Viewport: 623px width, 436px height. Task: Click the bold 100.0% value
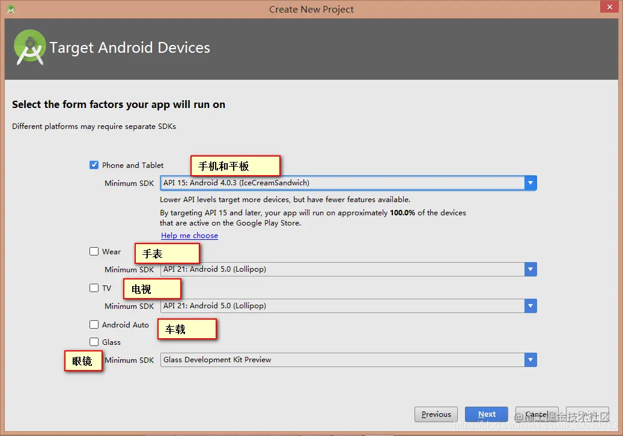(402, 213)
